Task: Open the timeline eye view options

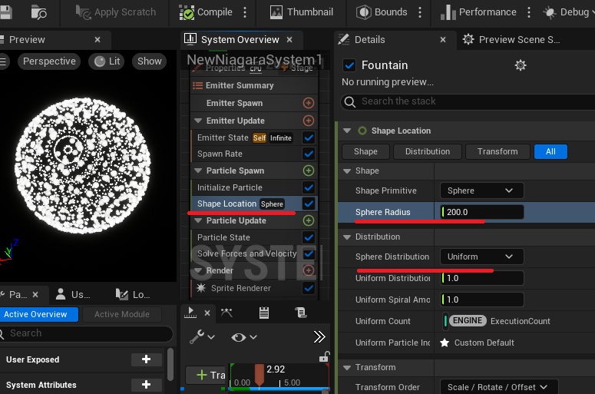Action: (243, 337)
